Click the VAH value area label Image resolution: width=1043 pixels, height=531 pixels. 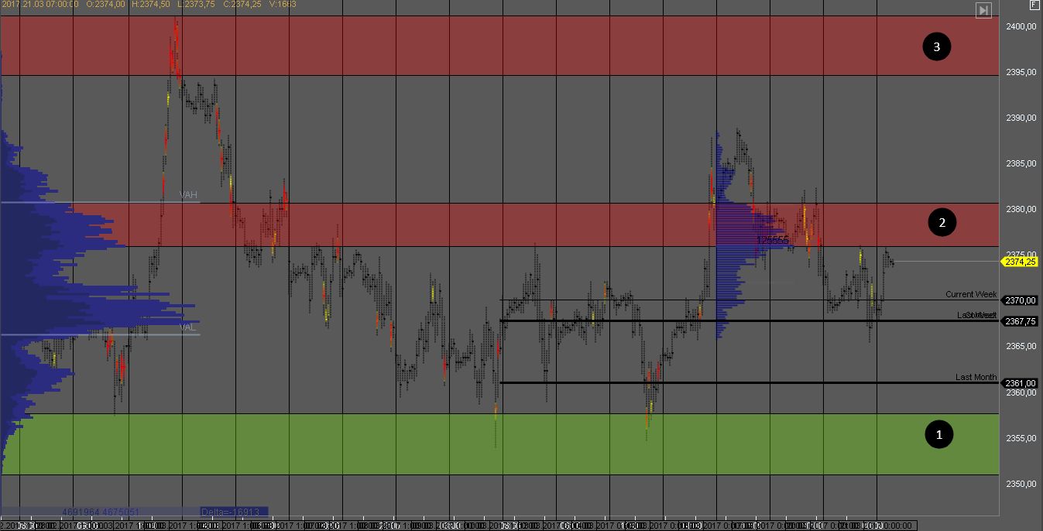click(x=188, y=195)
